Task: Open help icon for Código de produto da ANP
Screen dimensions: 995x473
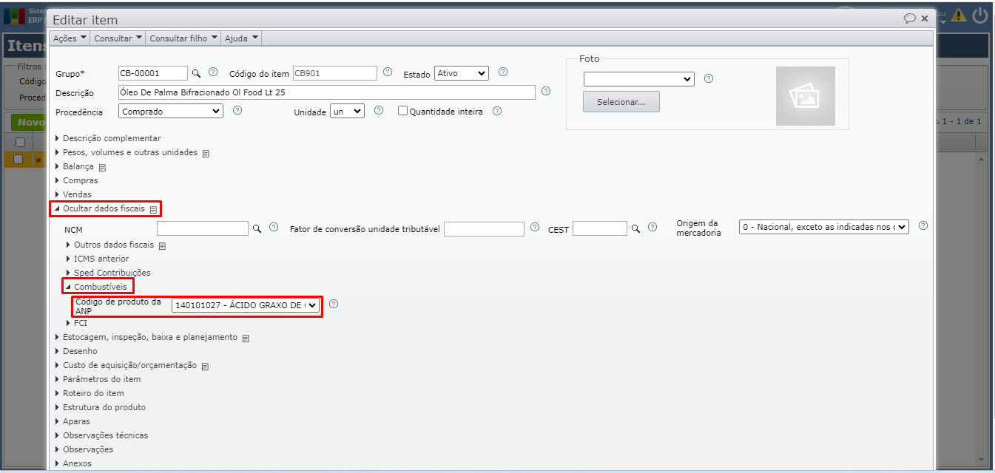Action: coord(334,304)
